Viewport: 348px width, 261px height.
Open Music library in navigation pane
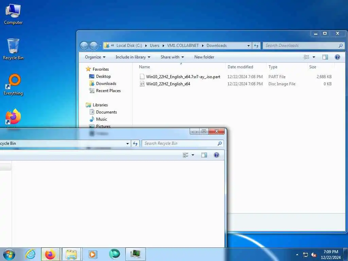101,119
